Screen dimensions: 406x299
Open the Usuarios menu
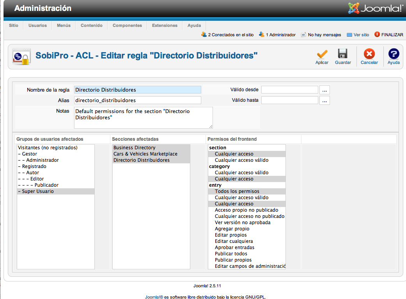tap(37, 25)
